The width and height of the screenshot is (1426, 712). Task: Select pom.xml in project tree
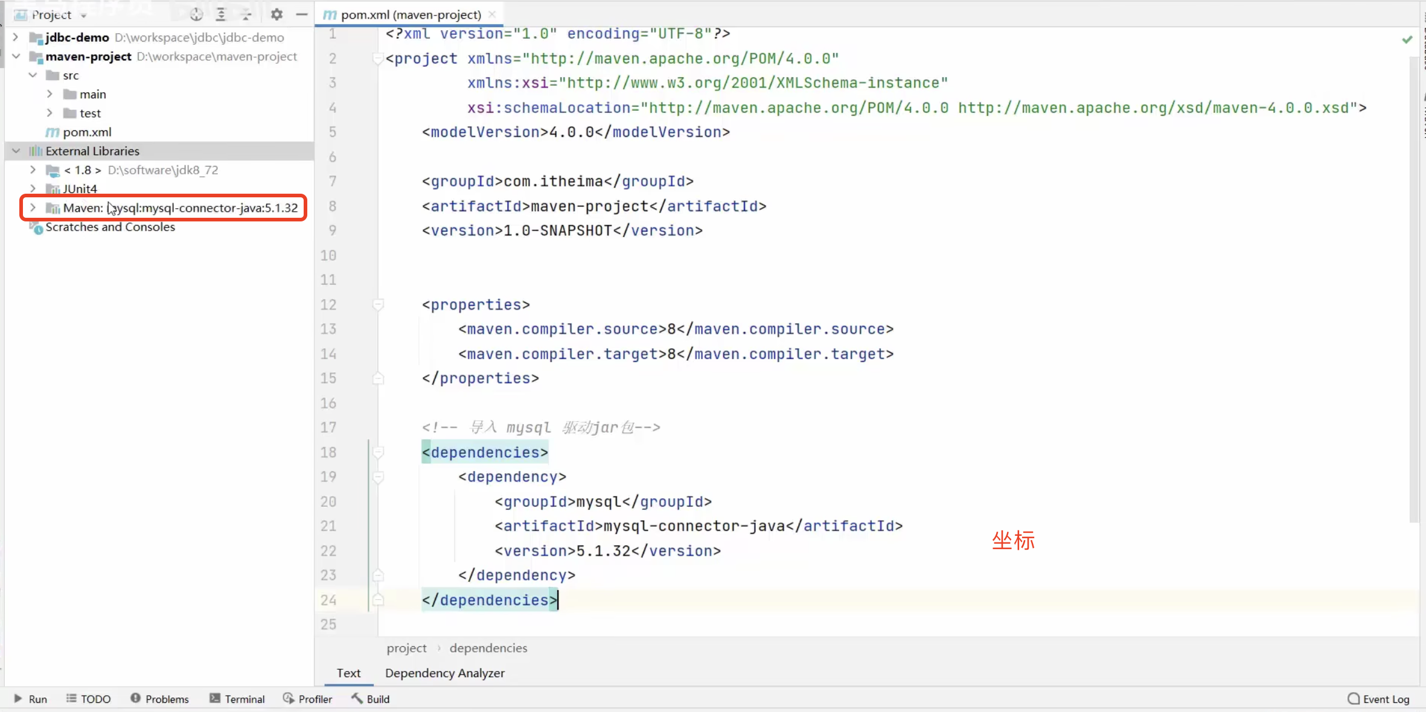[x=87, y=132]
